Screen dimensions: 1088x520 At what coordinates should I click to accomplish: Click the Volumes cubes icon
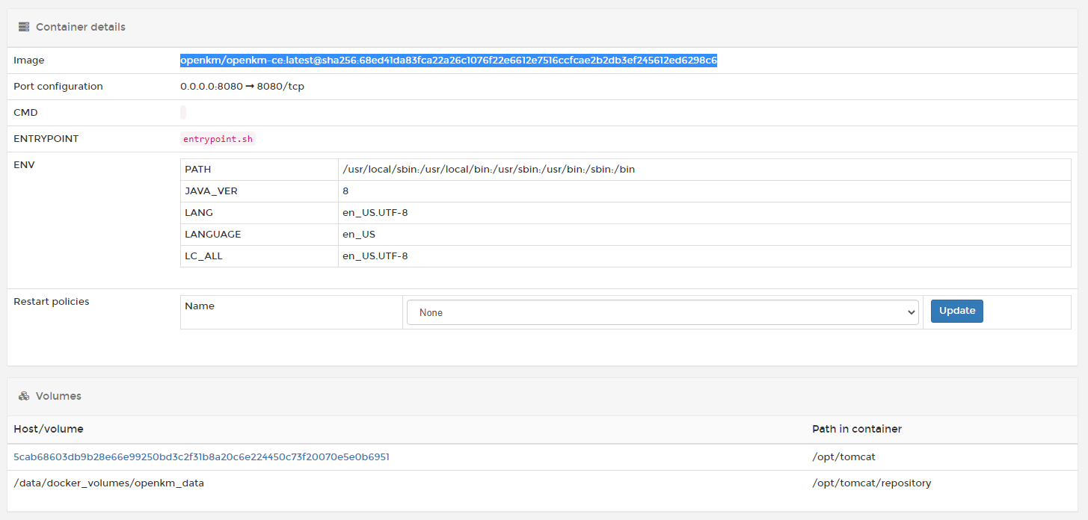[x=24, y=396]
